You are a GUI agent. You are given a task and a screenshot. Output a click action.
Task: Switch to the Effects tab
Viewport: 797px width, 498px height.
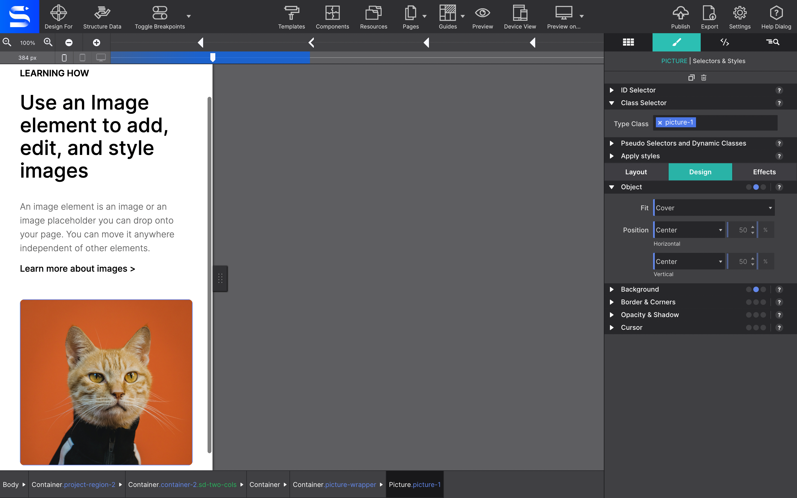(764, 172)
